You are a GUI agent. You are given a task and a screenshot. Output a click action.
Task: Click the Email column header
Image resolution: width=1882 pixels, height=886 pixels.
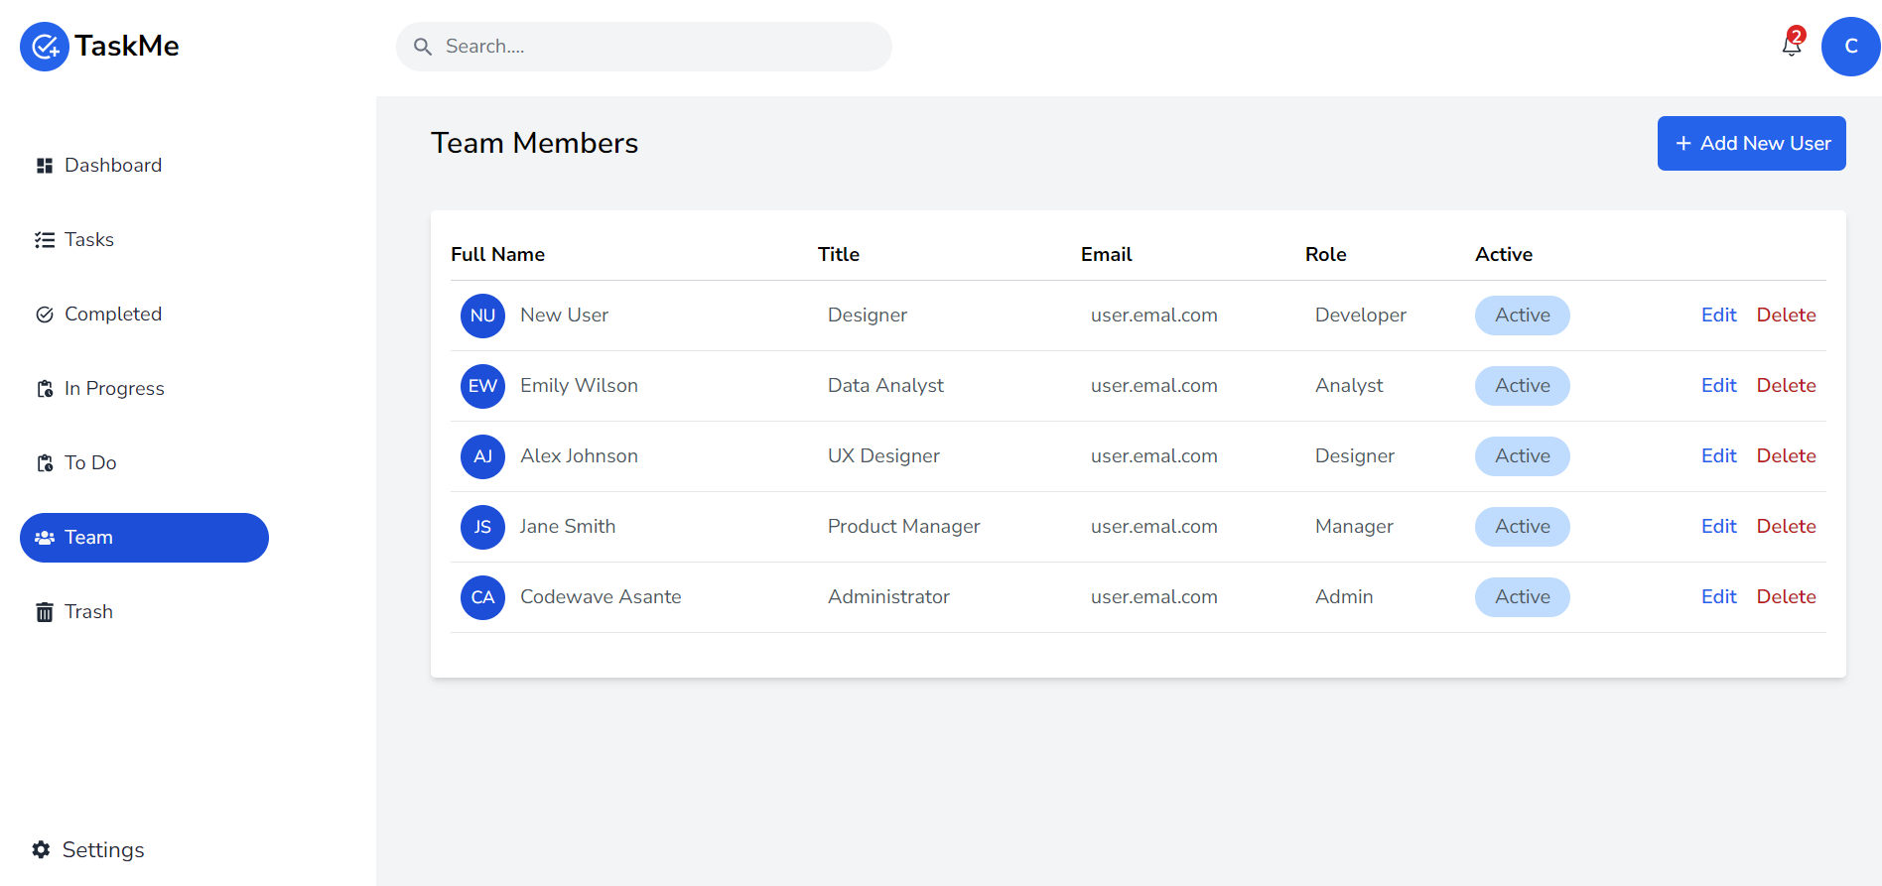click(x=1107, y=255)
